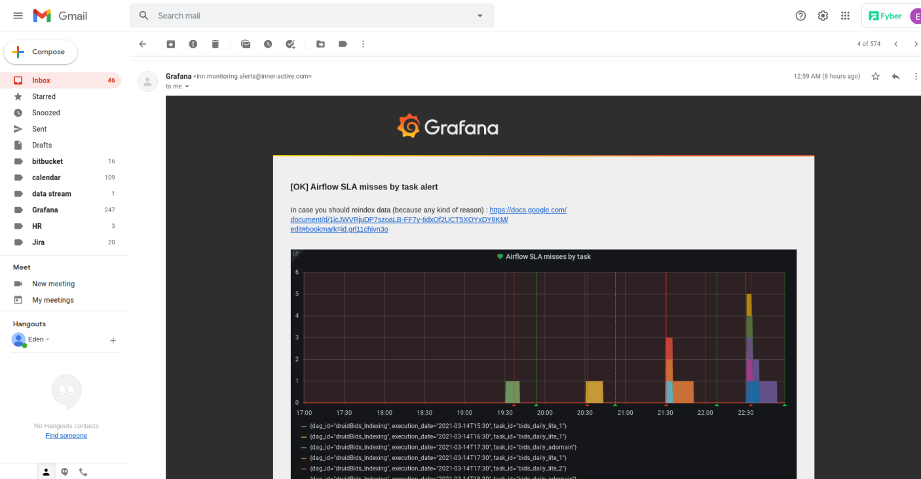Screen dimensions: 921x479
Task: Go to the older email arrow
Action: 916,44
